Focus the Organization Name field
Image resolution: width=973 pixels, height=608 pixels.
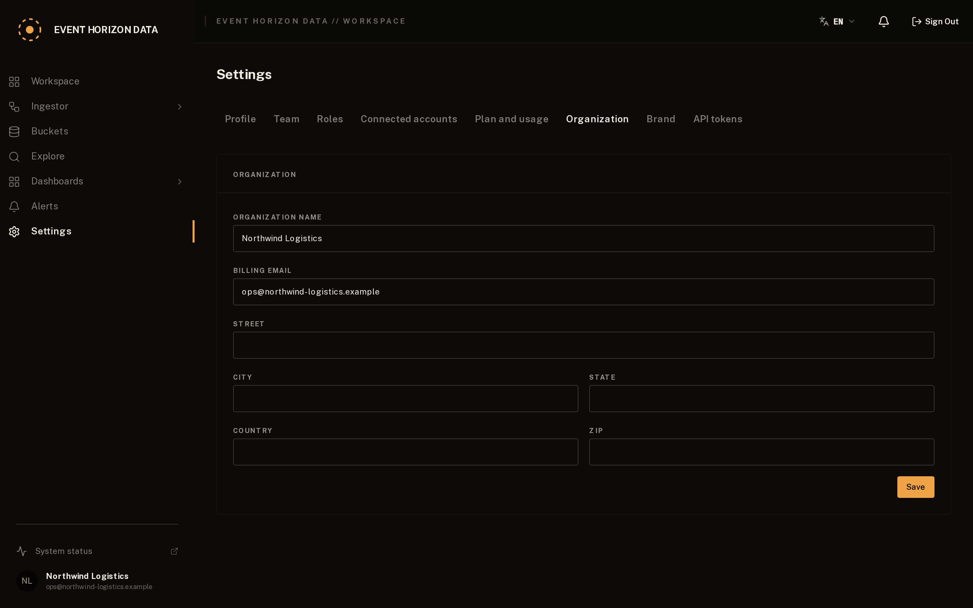tap(583, 238)
